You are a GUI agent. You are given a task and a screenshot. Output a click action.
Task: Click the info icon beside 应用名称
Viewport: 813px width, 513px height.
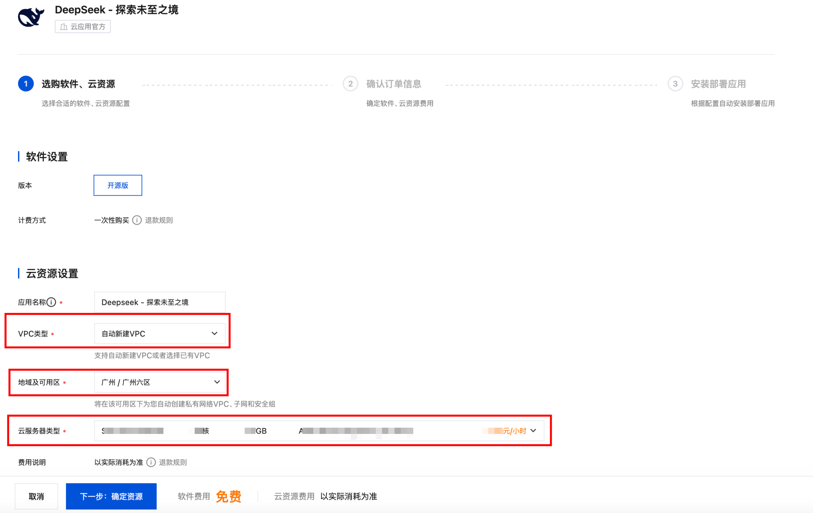point(51,302)
